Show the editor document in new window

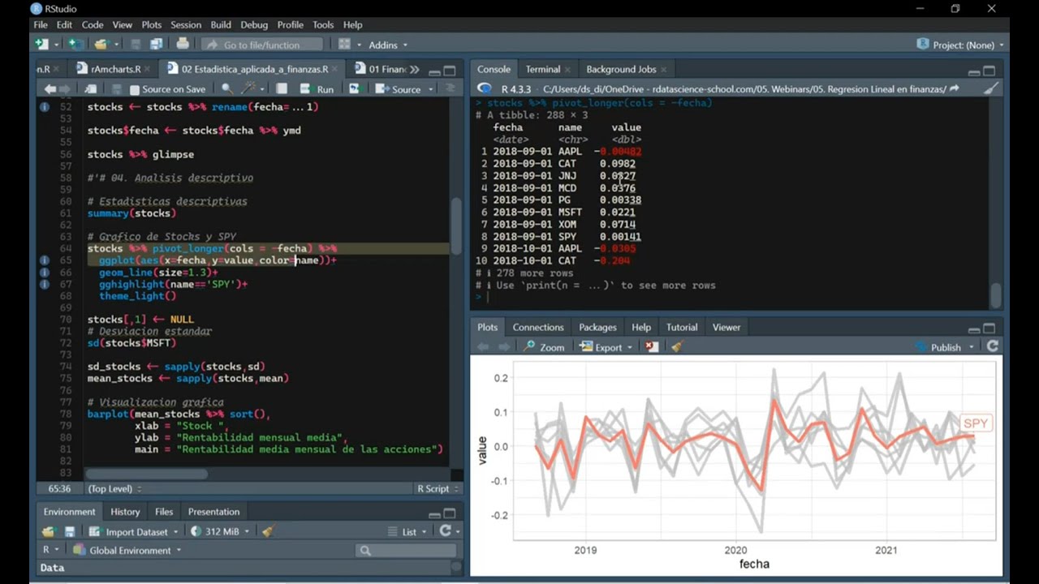coord(91,89)
